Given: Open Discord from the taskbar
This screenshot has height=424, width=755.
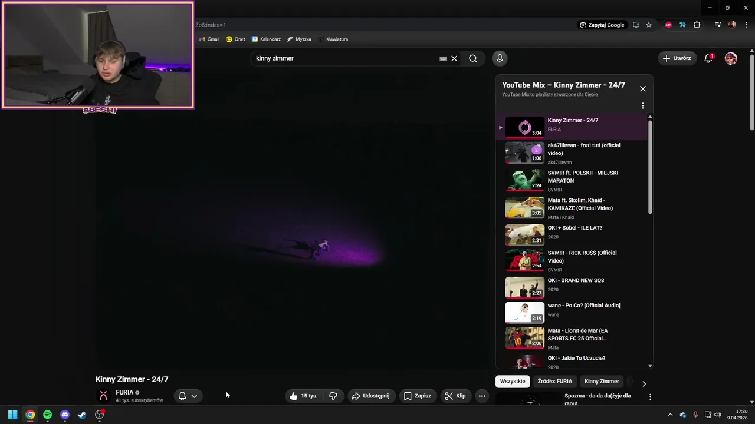Looking at the screenshot, I should click(65, 415).
